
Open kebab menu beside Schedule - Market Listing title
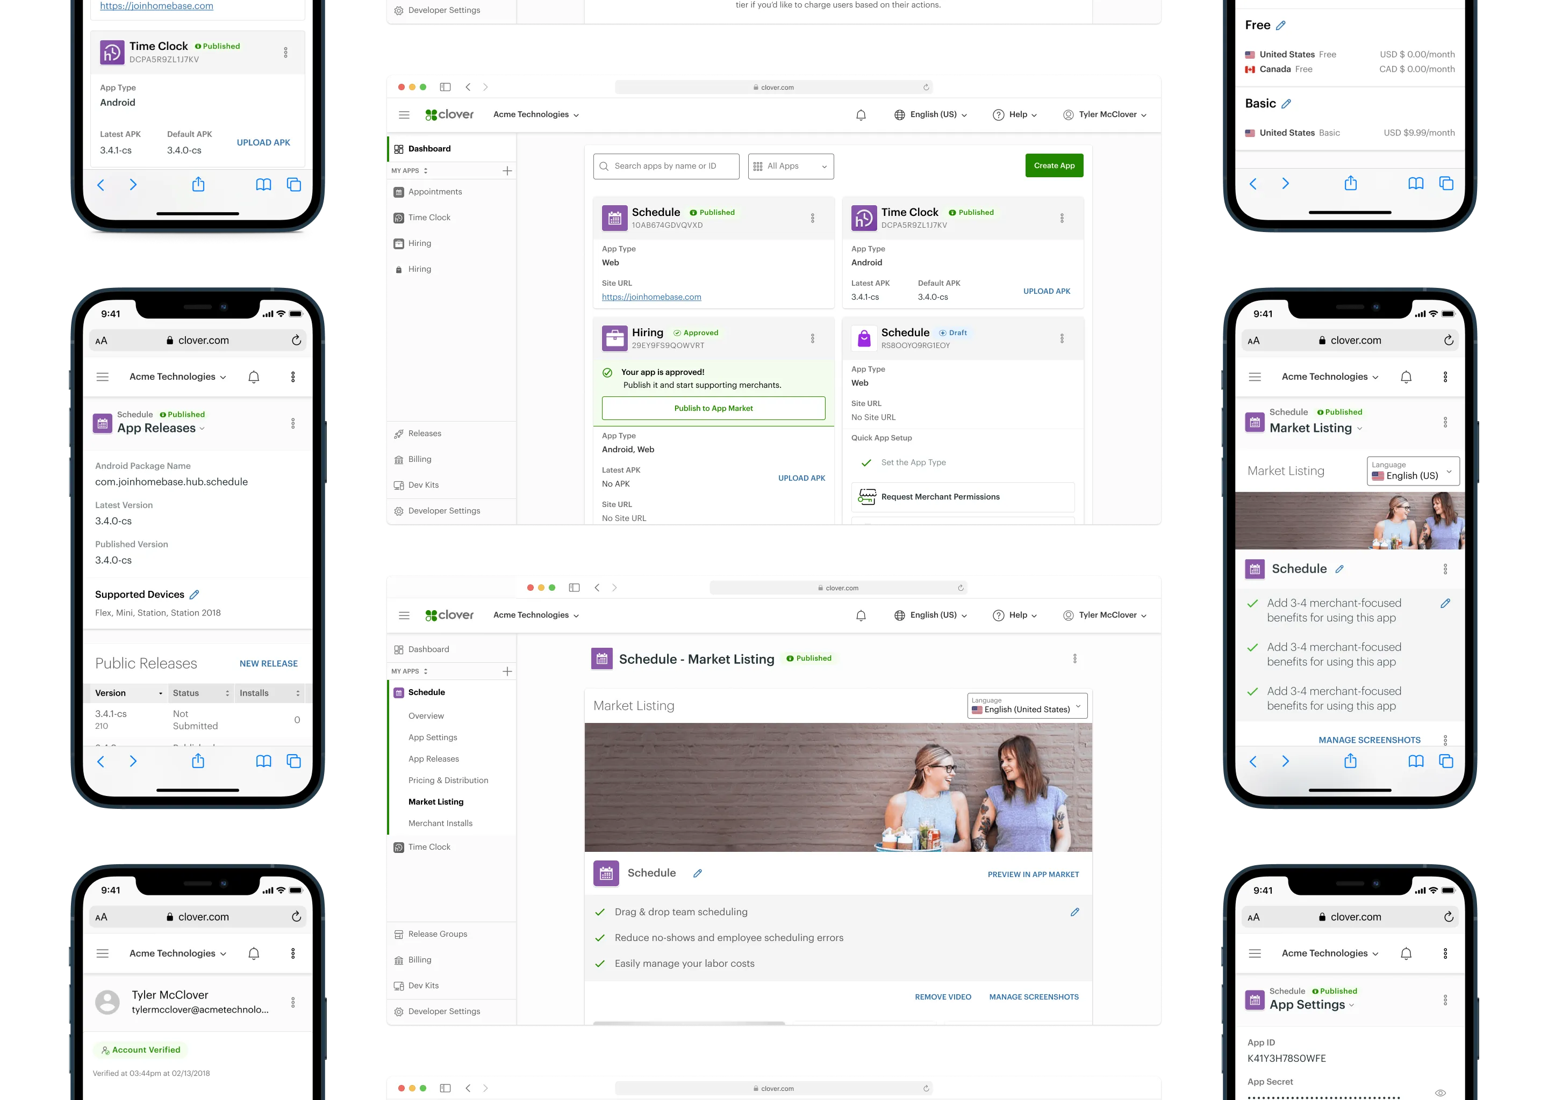[x=1075, y=658]
